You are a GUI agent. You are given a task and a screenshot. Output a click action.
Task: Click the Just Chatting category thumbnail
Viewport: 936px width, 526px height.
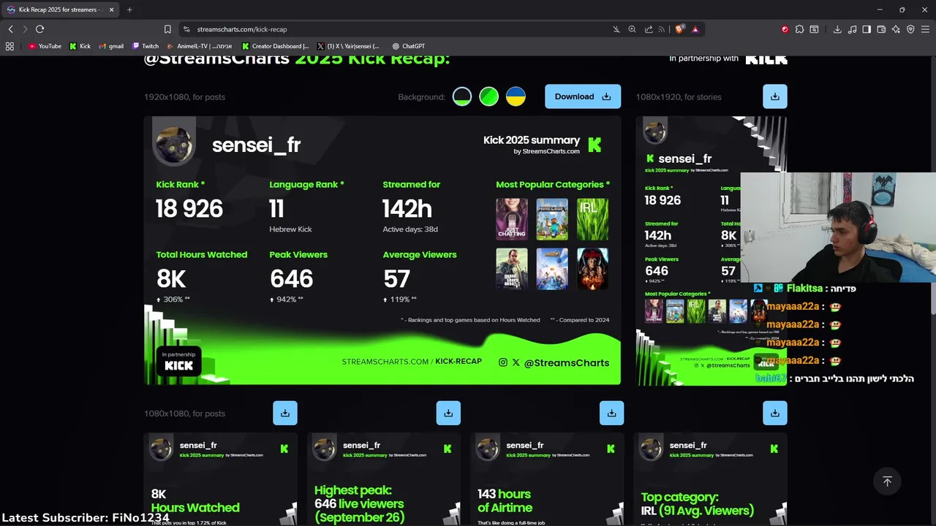click(512, 219)
